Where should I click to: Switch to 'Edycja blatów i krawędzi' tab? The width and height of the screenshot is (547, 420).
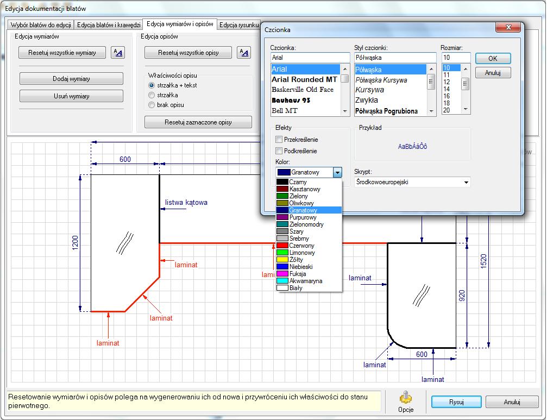point(109,25)
